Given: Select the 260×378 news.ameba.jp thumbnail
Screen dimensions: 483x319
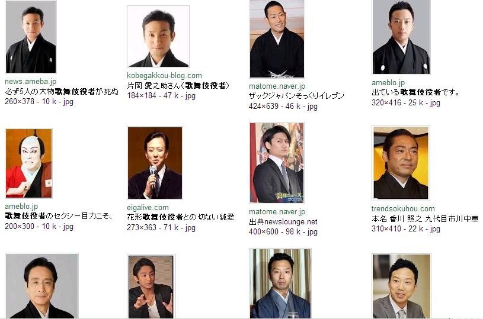Looking at the screenshot, I should click(31, 37).
